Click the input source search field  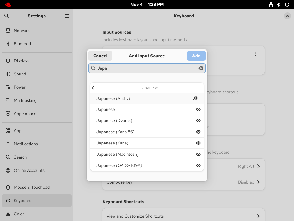[x=147, y=68]
